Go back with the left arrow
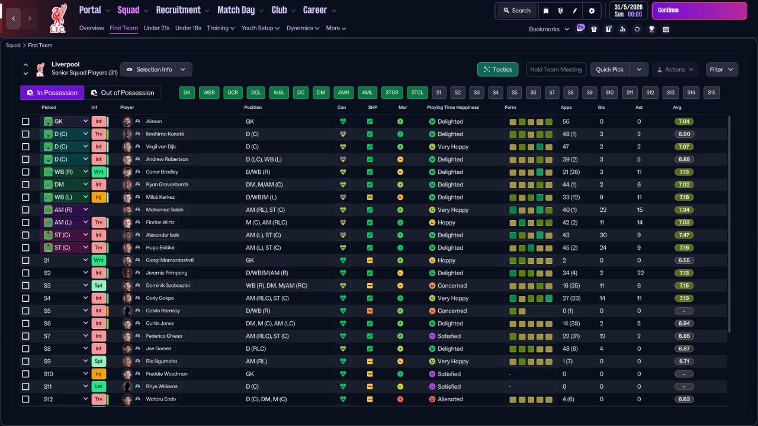Screen dimensions: 758x426 coord(14,18)
